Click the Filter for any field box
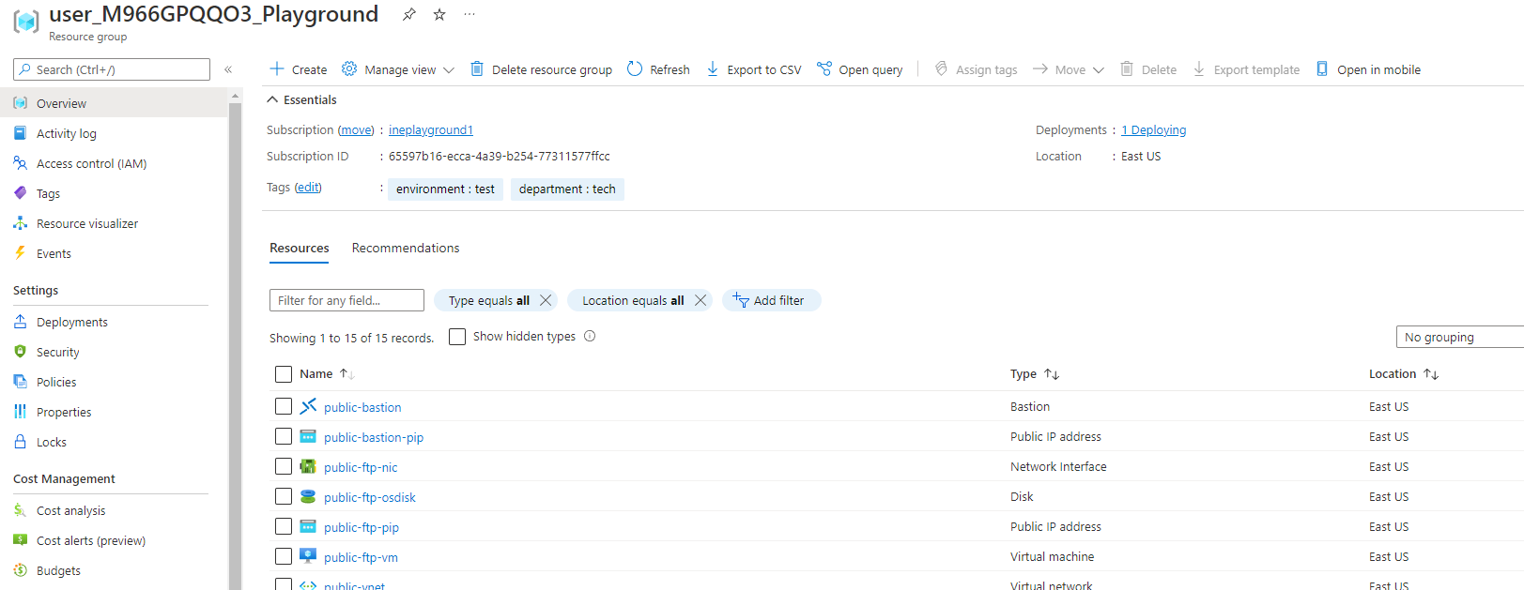Screen dimensions: 1524x590 346,300
